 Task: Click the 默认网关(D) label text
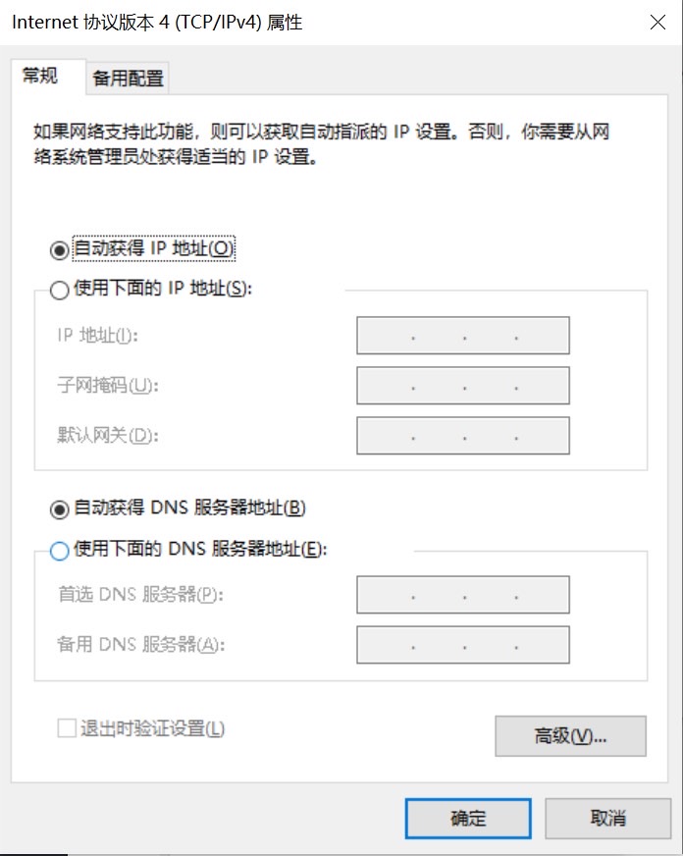click(107, 435)
